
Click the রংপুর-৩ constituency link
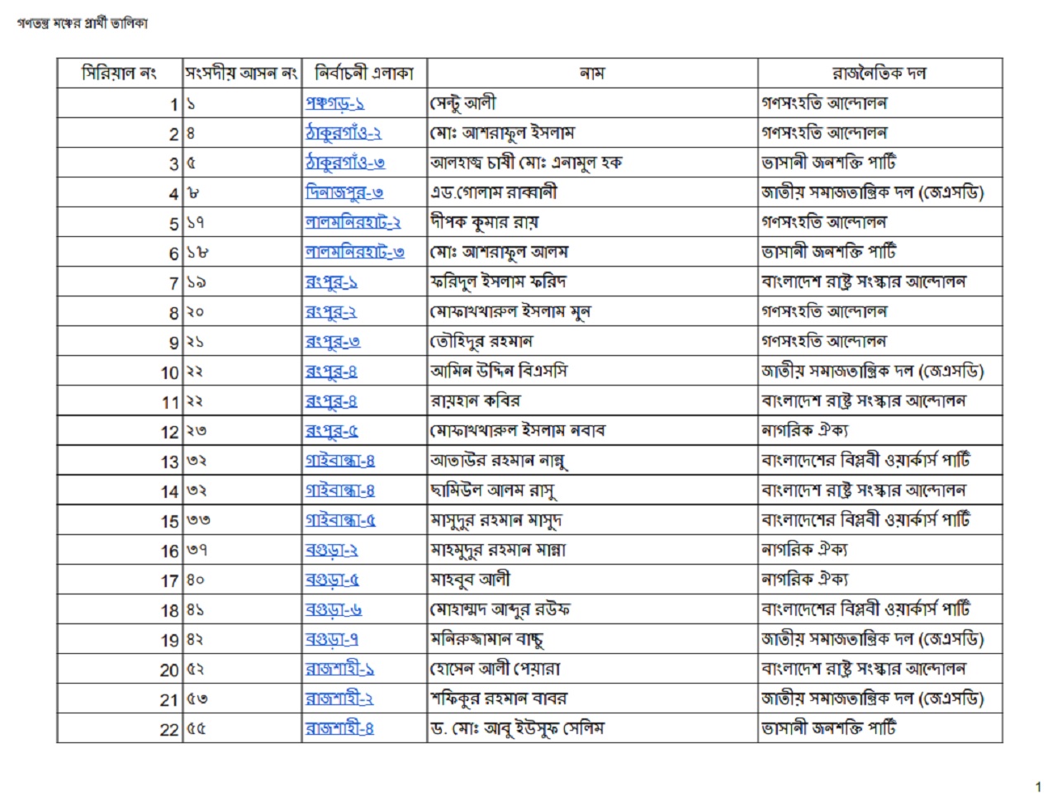click(x=333, y=342)
